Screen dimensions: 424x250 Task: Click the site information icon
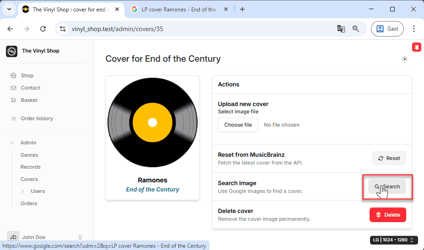(x=63, y=29)
